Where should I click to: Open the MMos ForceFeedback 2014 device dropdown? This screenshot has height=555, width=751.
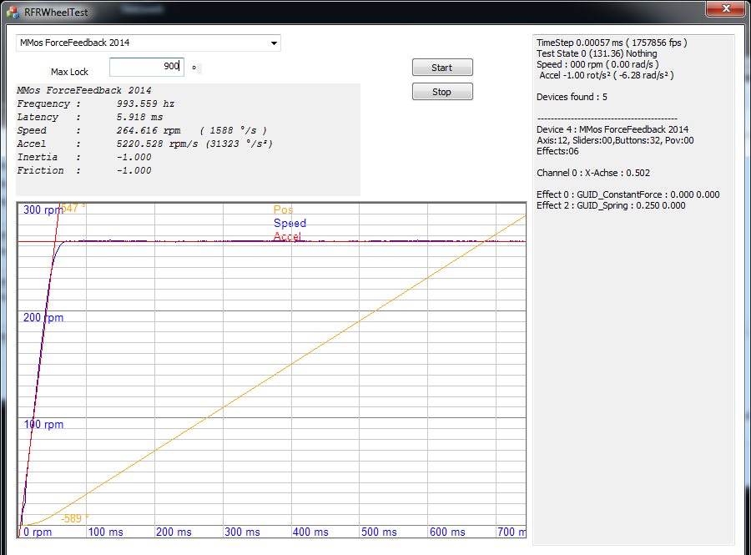[149, 43]
